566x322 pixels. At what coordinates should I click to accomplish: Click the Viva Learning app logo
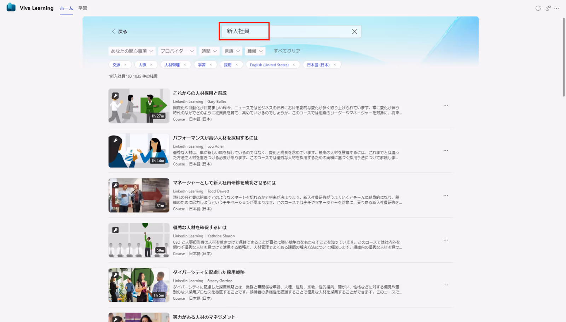coord(11,7)
